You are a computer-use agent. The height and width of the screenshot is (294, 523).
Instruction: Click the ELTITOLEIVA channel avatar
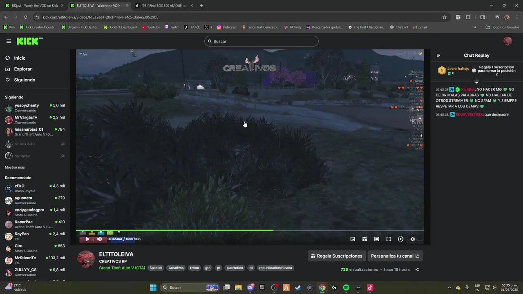(86, 259)
